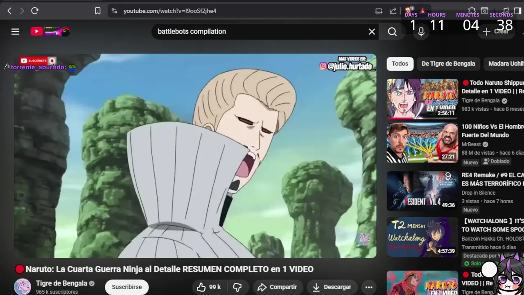Viewport: 524px width, 295px height.
Task: Open title '100 Niños Vs El Hombre'
Action: pos(493,131)
